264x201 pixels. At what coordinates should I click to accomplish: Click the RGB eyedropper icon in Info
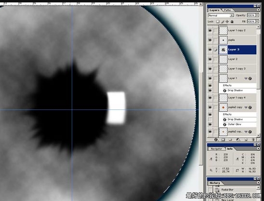point(211,159)
